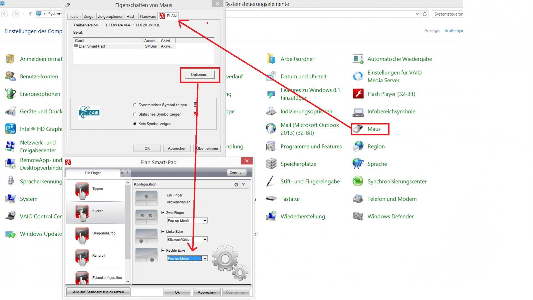Open Spracherkennung microphone icon

coord(10,182)
